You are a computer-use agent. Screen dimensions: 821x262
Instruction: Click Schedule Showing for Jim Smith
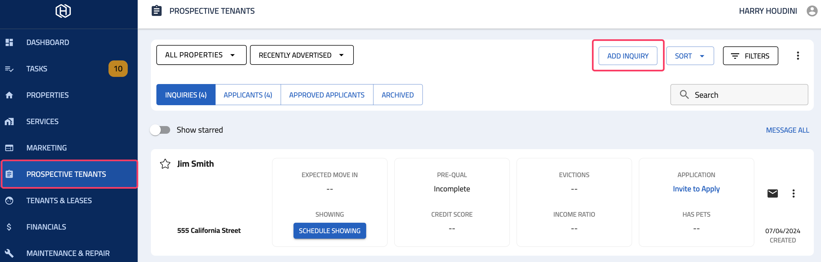click(x=330, y=231)
